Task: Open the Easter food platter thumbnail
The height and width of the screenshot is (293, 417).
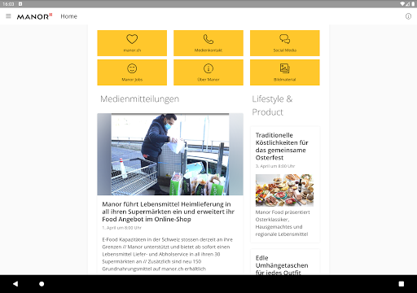Action: click(284, 190)
